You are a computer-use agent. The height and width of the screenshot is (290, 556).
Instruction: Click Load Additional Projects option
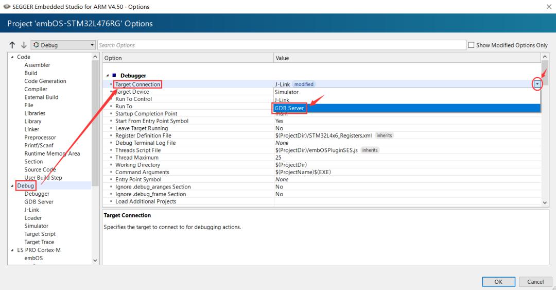(x=145, y=201)
